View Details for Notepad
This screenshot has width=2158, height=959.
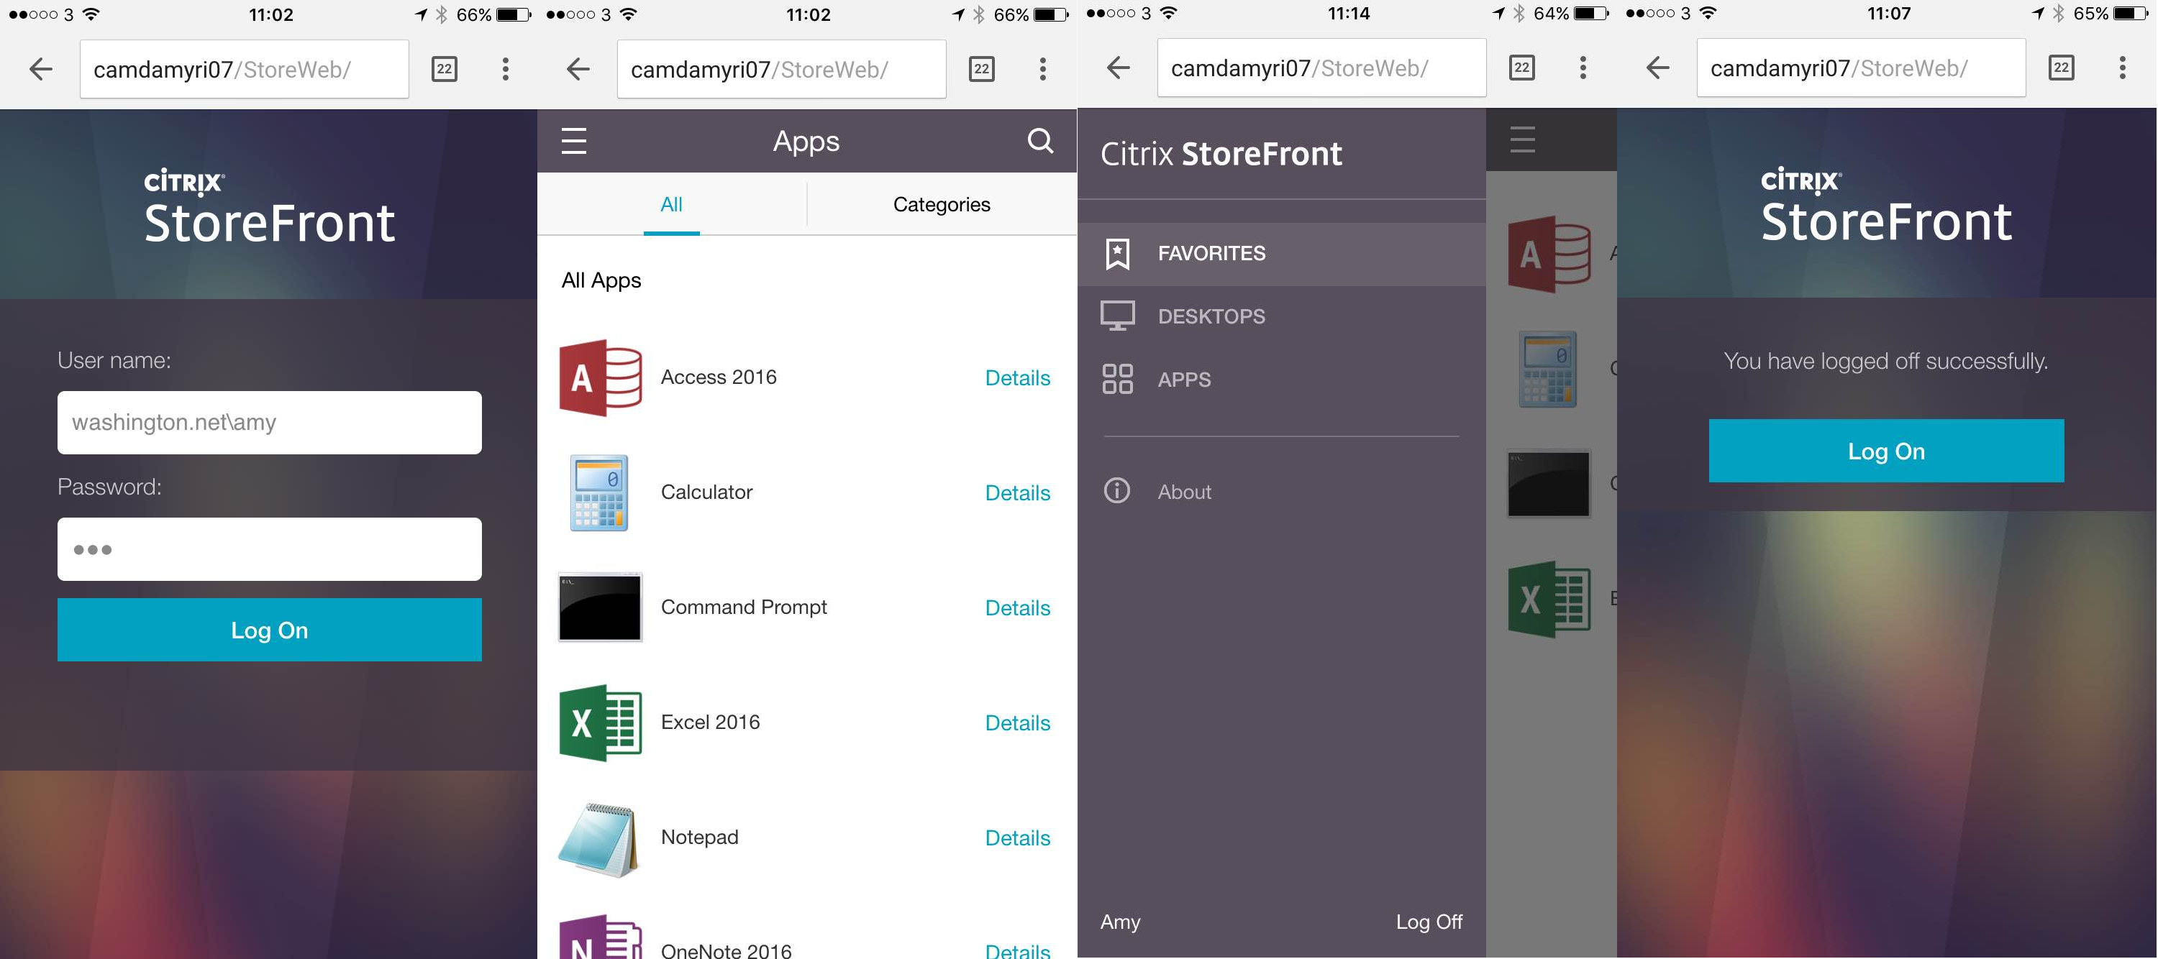tap(1017, 838)
